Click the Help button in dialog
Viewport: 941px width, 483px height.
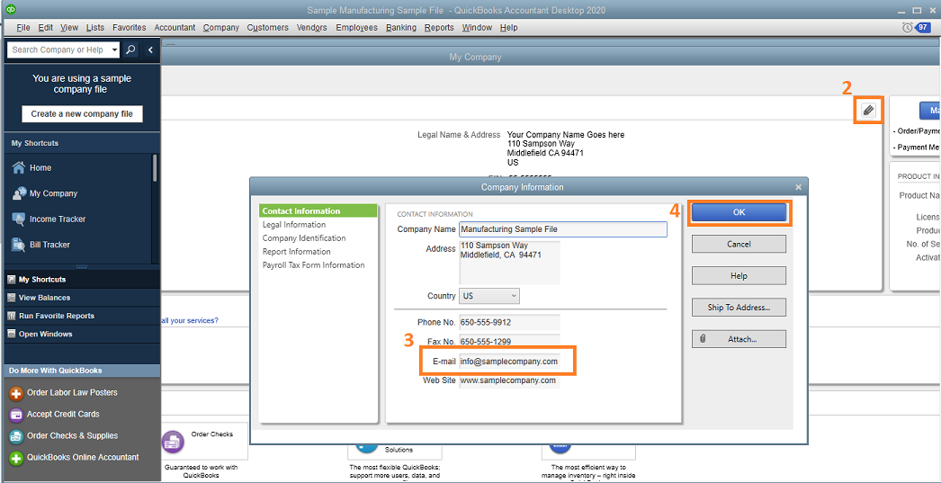tap(739, 276)
